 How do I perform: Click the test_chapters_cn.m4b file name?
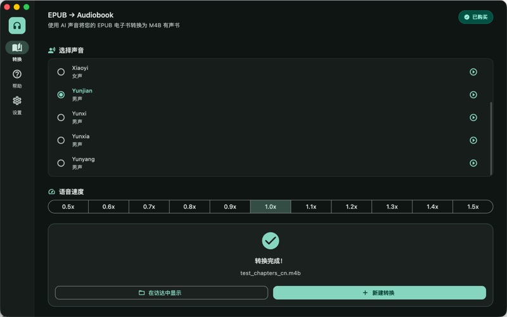pyautogui.click(x=271, y=273)
